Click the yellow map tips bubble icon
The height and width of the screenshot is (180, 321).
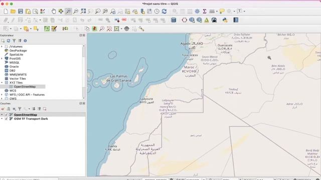[222, 11]
